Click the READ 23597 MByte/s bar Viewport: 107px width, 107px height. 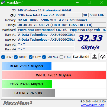click(27, 66)
